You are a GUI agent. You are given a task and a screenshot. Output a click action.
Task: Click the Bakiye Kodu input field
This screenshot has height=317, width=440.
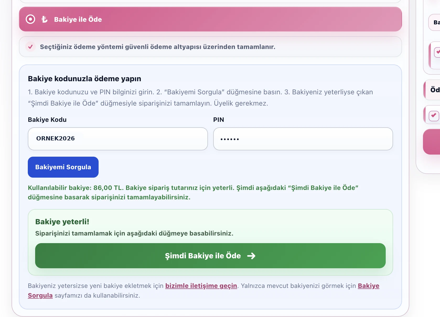point(118,139)
